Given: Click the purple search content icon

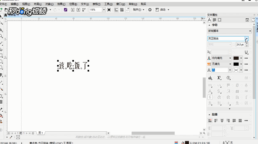Looking at the screenshot, I should [x=65, y=10].
